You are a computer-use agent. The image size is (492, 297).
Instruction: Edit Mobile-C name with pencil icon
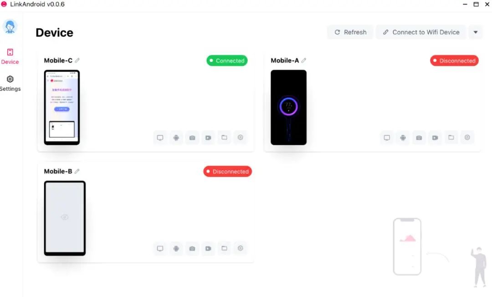coord(77,60)
